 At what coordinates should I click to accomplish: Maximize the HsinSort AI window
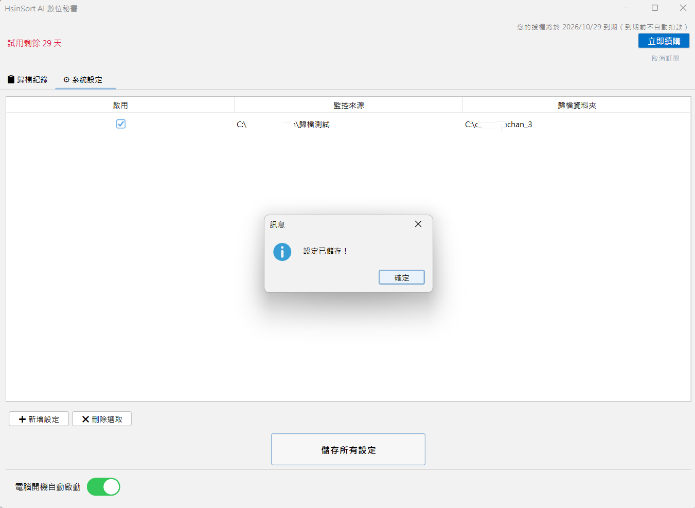pyautogui.click(x=655, y=8)
